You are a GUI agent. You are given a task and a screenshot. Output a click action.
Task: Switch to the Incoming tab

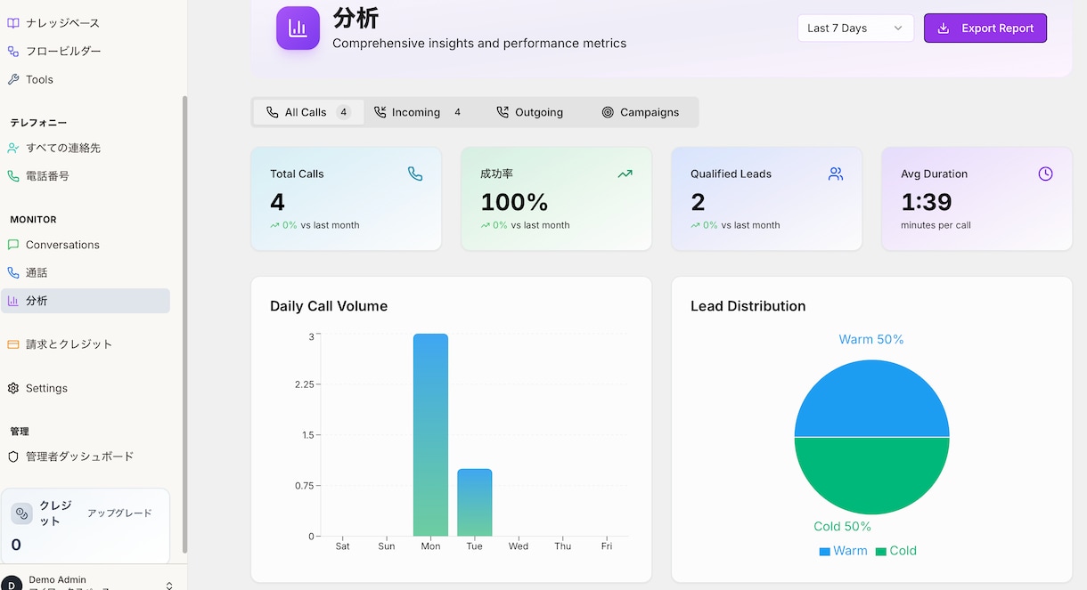pyautogui.click(x=417, y=112)
